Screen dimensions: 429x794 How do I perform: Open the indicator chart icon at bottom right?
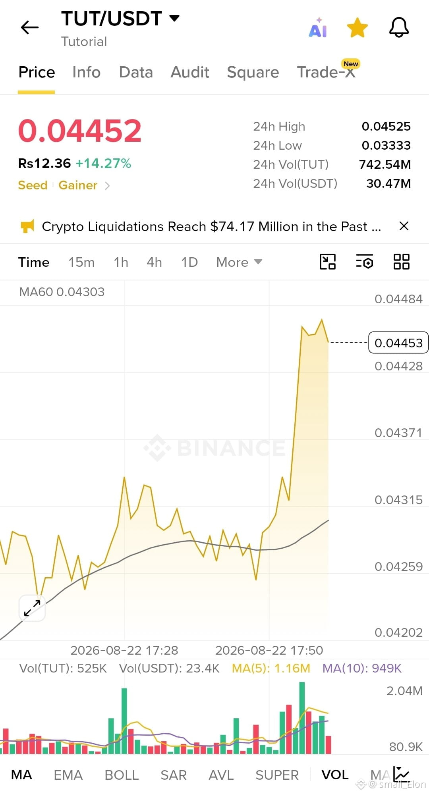click(x=401, y=774)
